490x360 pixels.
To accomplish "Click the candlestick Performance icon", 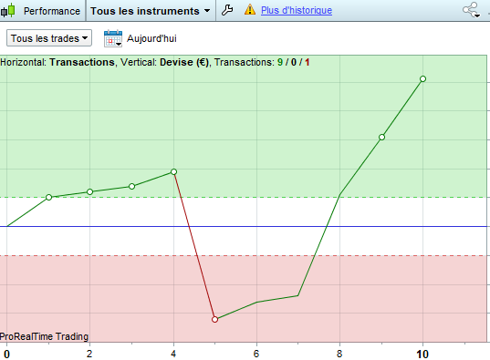I will coord(8,10).
